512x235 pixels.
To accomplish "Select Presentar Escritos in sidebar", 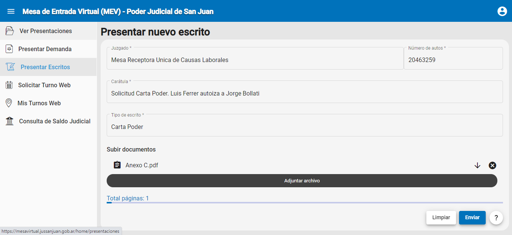I will click(45, 67).
